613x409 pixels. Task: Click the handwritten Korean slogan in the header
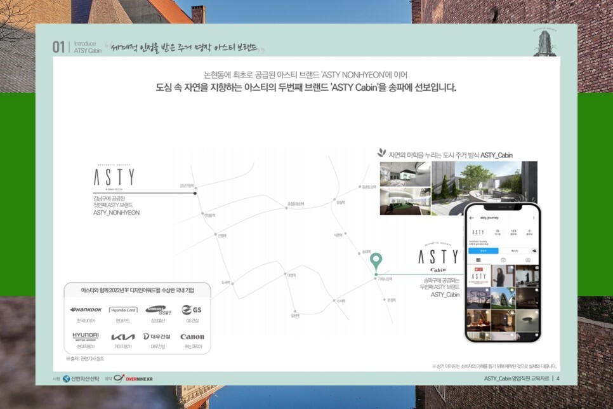[184, 48]
